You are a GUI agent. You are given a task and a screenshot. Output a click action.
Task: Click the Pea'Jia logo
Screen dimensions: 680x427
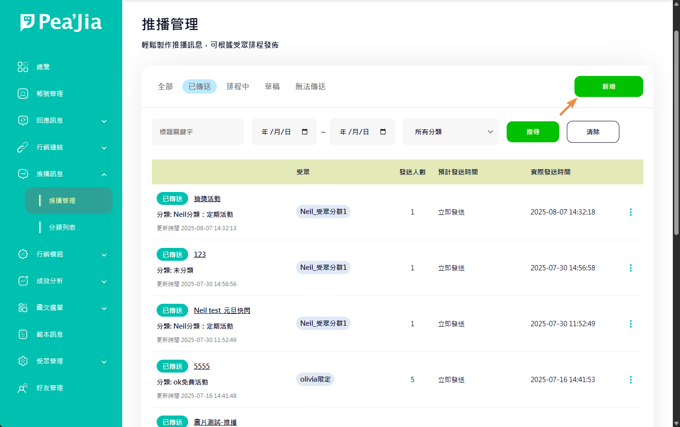tap(61, 22)
